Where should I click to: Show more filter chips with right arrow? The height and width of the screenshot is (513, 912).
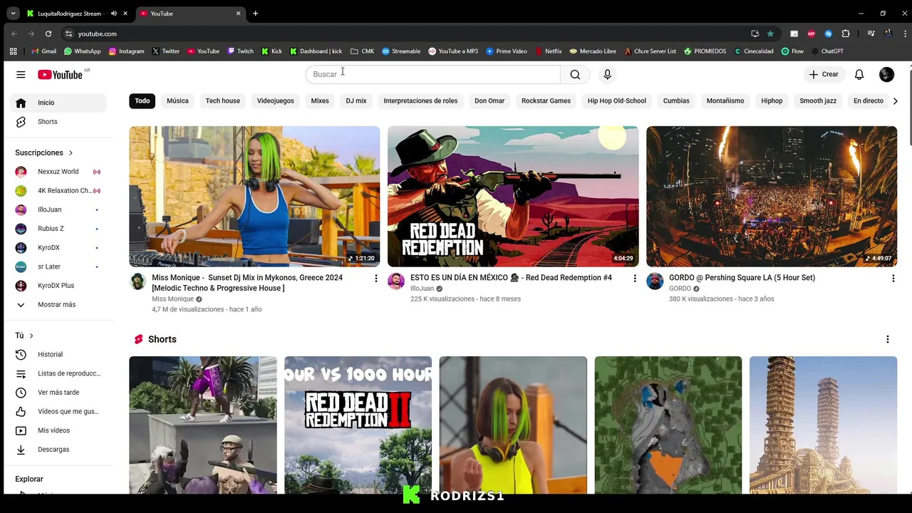coord(895,100)
